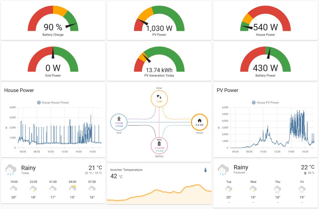Click the 04:00 partly cloudy icon
Image resolution: width=319 pixels, height=209 pixels.
(72, 188)
